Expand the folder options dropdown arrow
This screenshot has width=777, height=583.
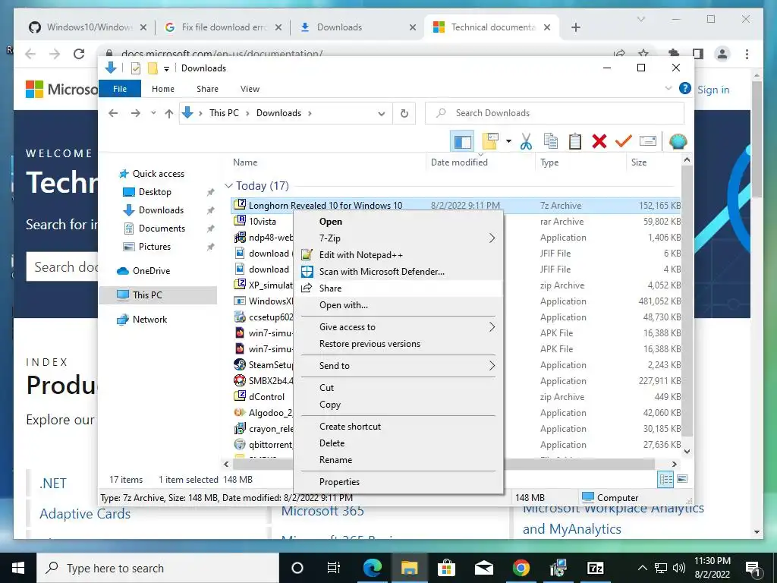point(508,142)
